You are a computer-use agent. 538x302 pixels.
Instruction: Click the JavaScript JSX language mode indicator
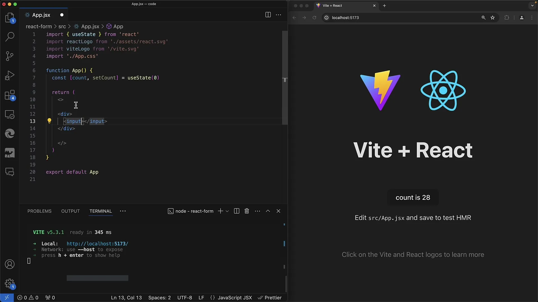pyautogui.click(x=235, y=298)
